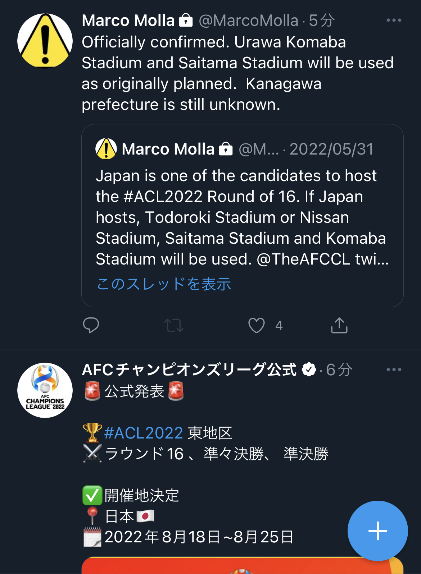Share Marco Molla's tweet via share icon
The image size is (421, 574).
[x=339, y=325]
